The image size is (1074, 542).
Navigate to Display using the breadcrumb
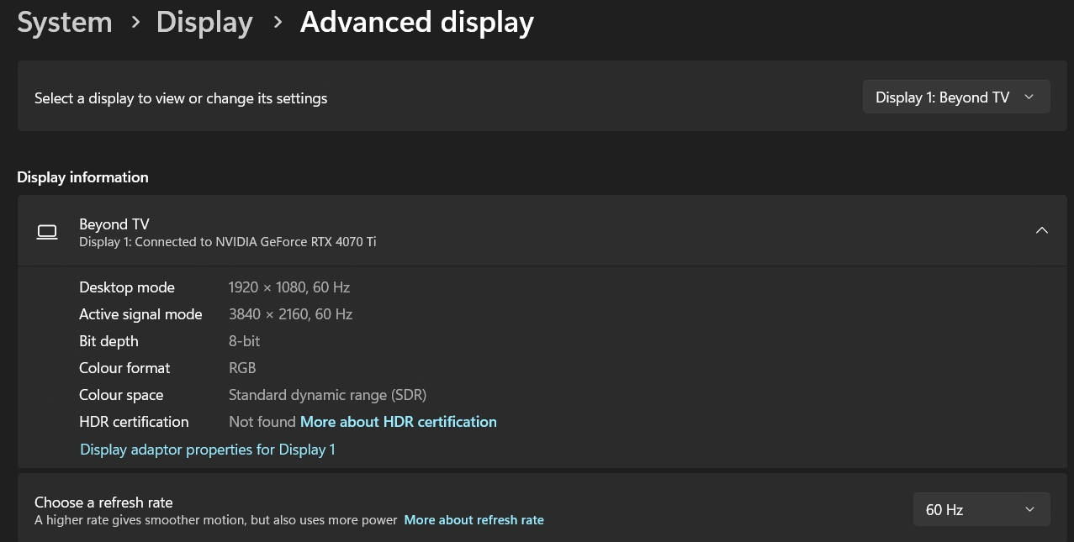click(x=204, y=22)
